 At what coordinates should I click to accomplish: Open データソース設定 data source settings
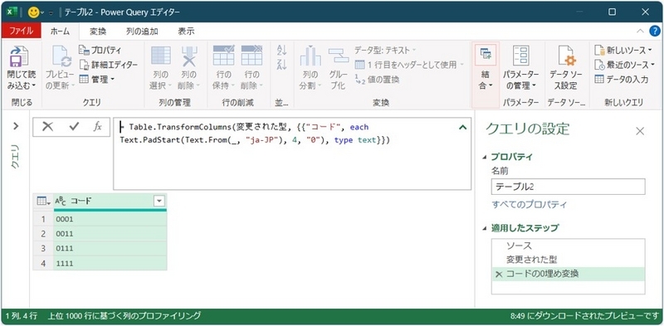coord(566,68)
